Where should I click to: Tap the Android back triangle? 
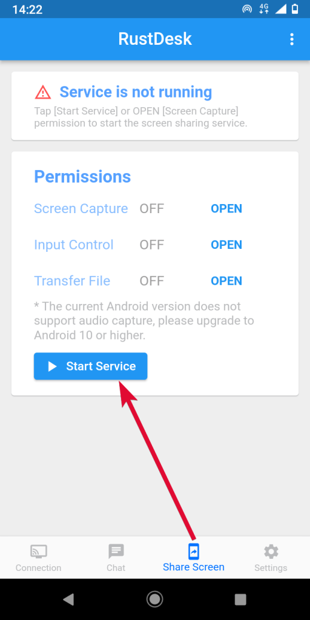[x=68, y=599]
